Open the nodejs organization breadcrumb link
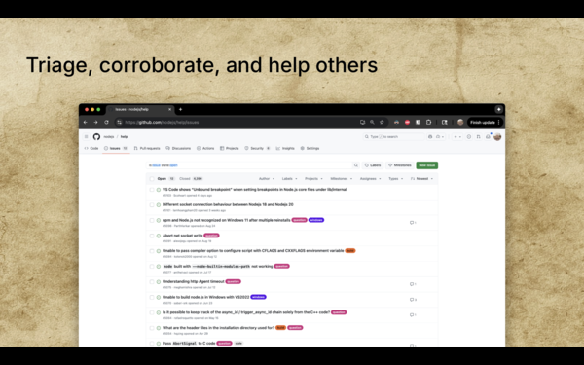 [x=109, y=137]
